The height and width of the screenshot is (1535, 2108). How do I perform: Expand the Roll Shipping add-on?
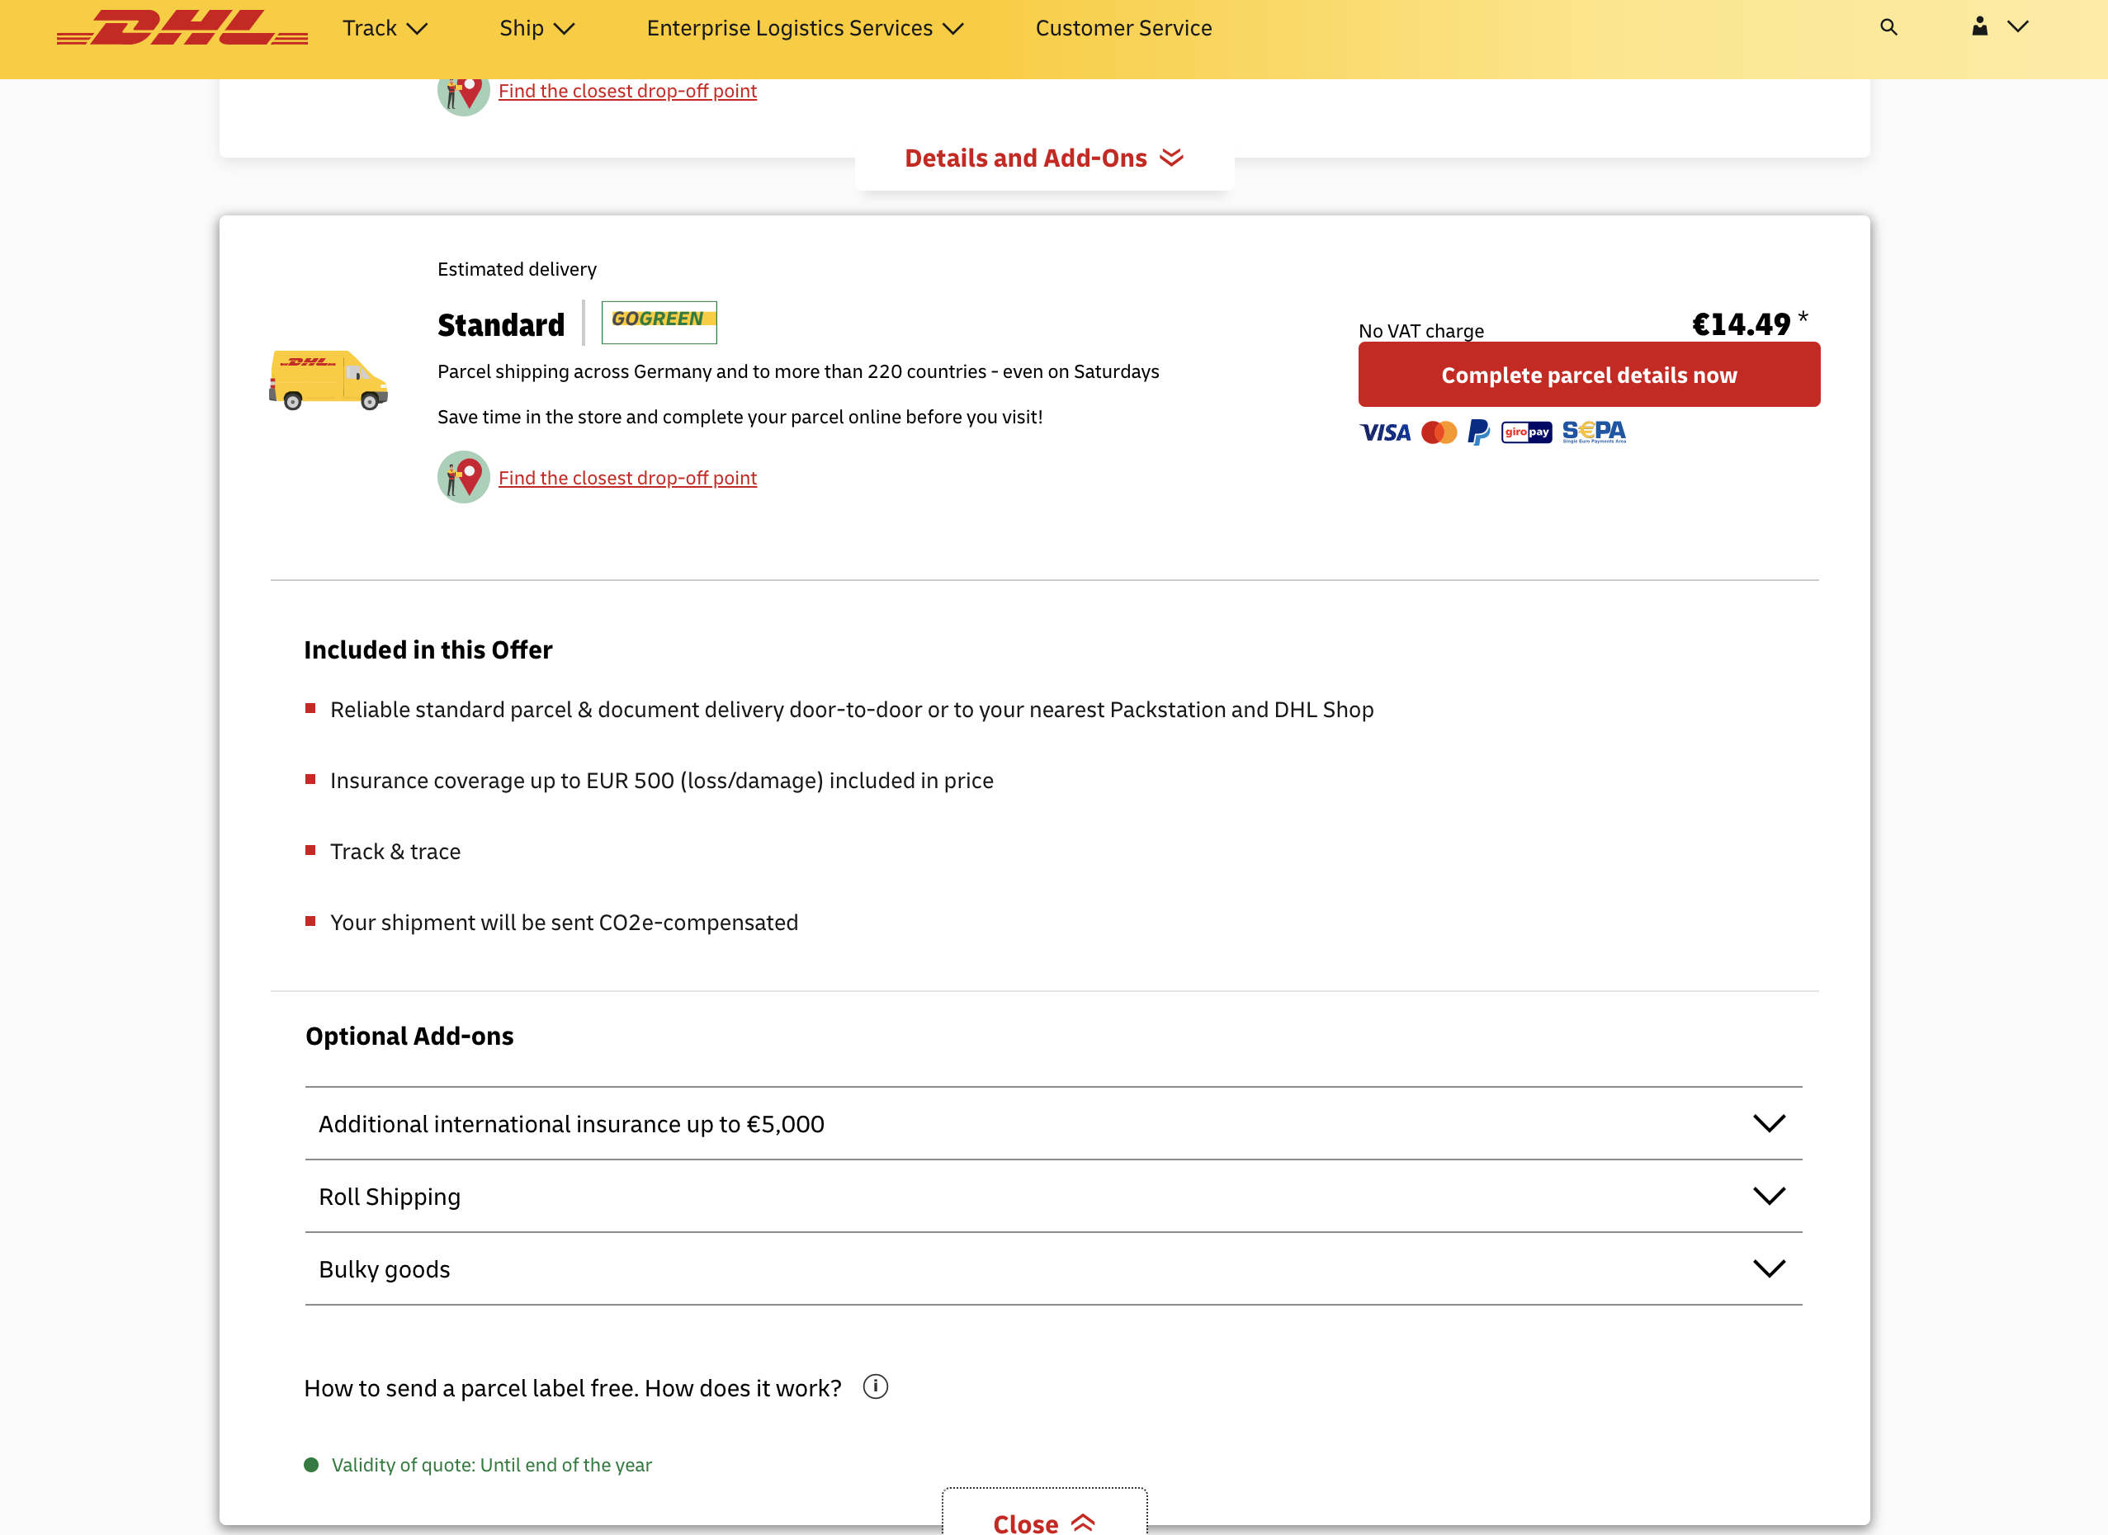1053,1196
